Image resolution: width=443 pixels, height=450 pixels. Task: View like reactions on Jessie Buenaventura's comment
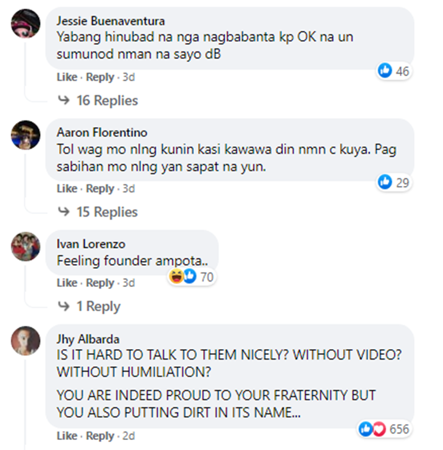(x=385, y=71)
